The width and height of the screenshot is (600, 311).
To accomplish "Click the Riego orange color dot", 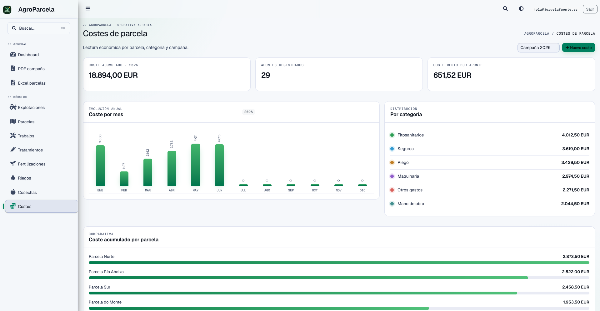I will pyautogui.click(x=392, y=162).
